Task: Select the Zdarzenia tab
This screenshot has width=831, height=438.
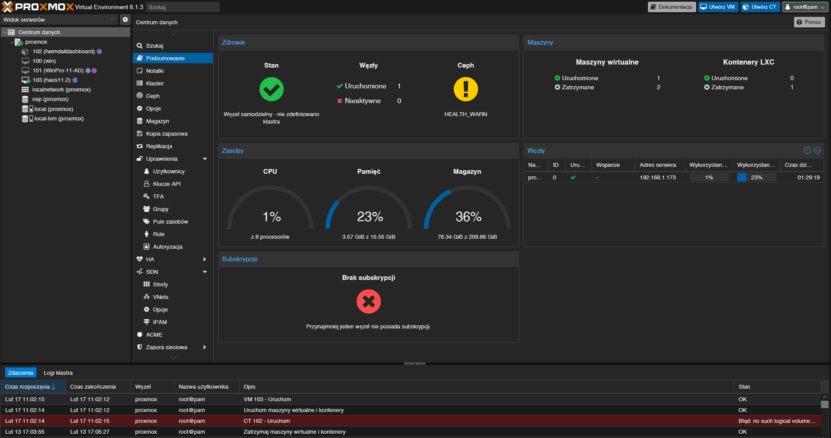Action: [x=20, y=373]
